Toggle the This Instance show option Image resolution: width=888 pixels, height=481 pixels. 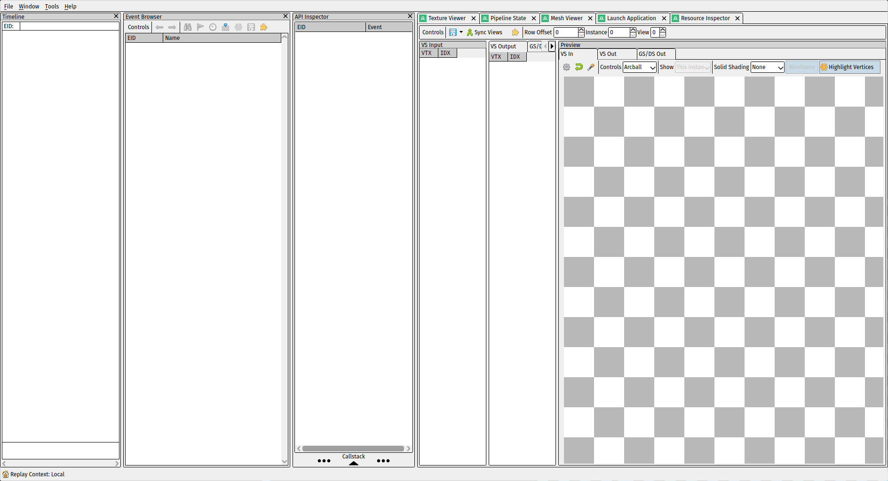(691, 67)
